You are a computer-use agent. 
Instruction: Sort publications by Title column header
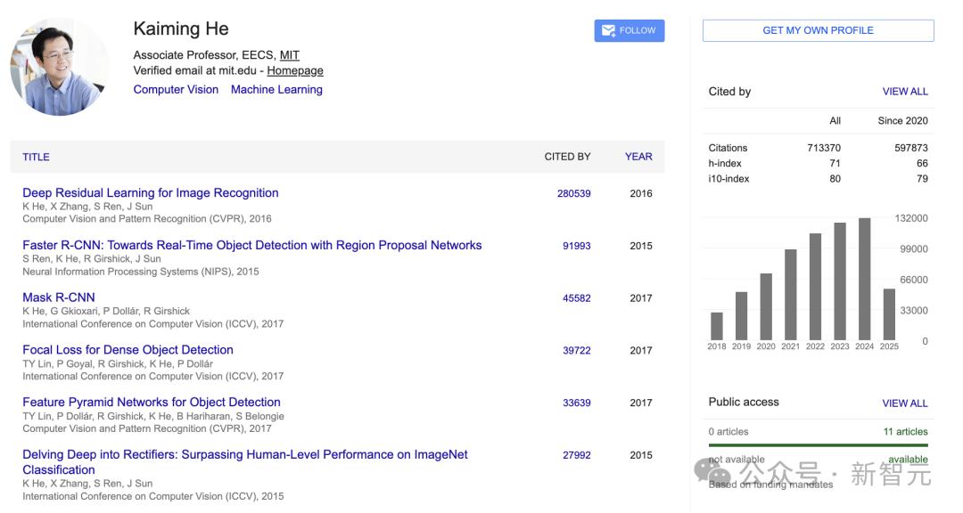36,157
